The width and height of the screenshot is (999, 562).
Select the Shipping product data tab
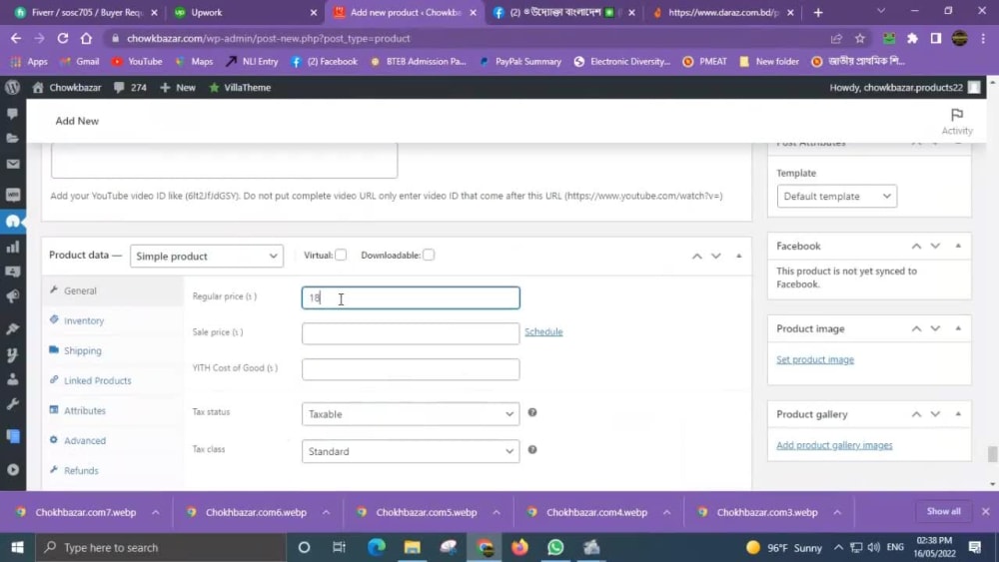pyautogui.click(x=82, y=350)
